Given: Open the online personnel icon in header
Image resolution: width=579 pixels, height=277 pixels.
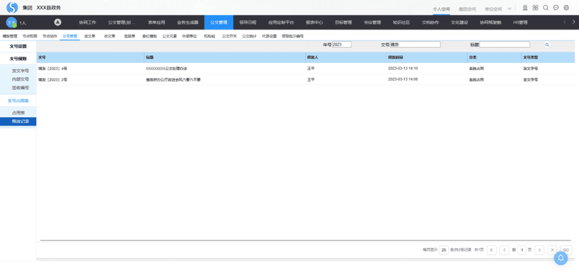Looking at the screenshot, I should (525, 8).
